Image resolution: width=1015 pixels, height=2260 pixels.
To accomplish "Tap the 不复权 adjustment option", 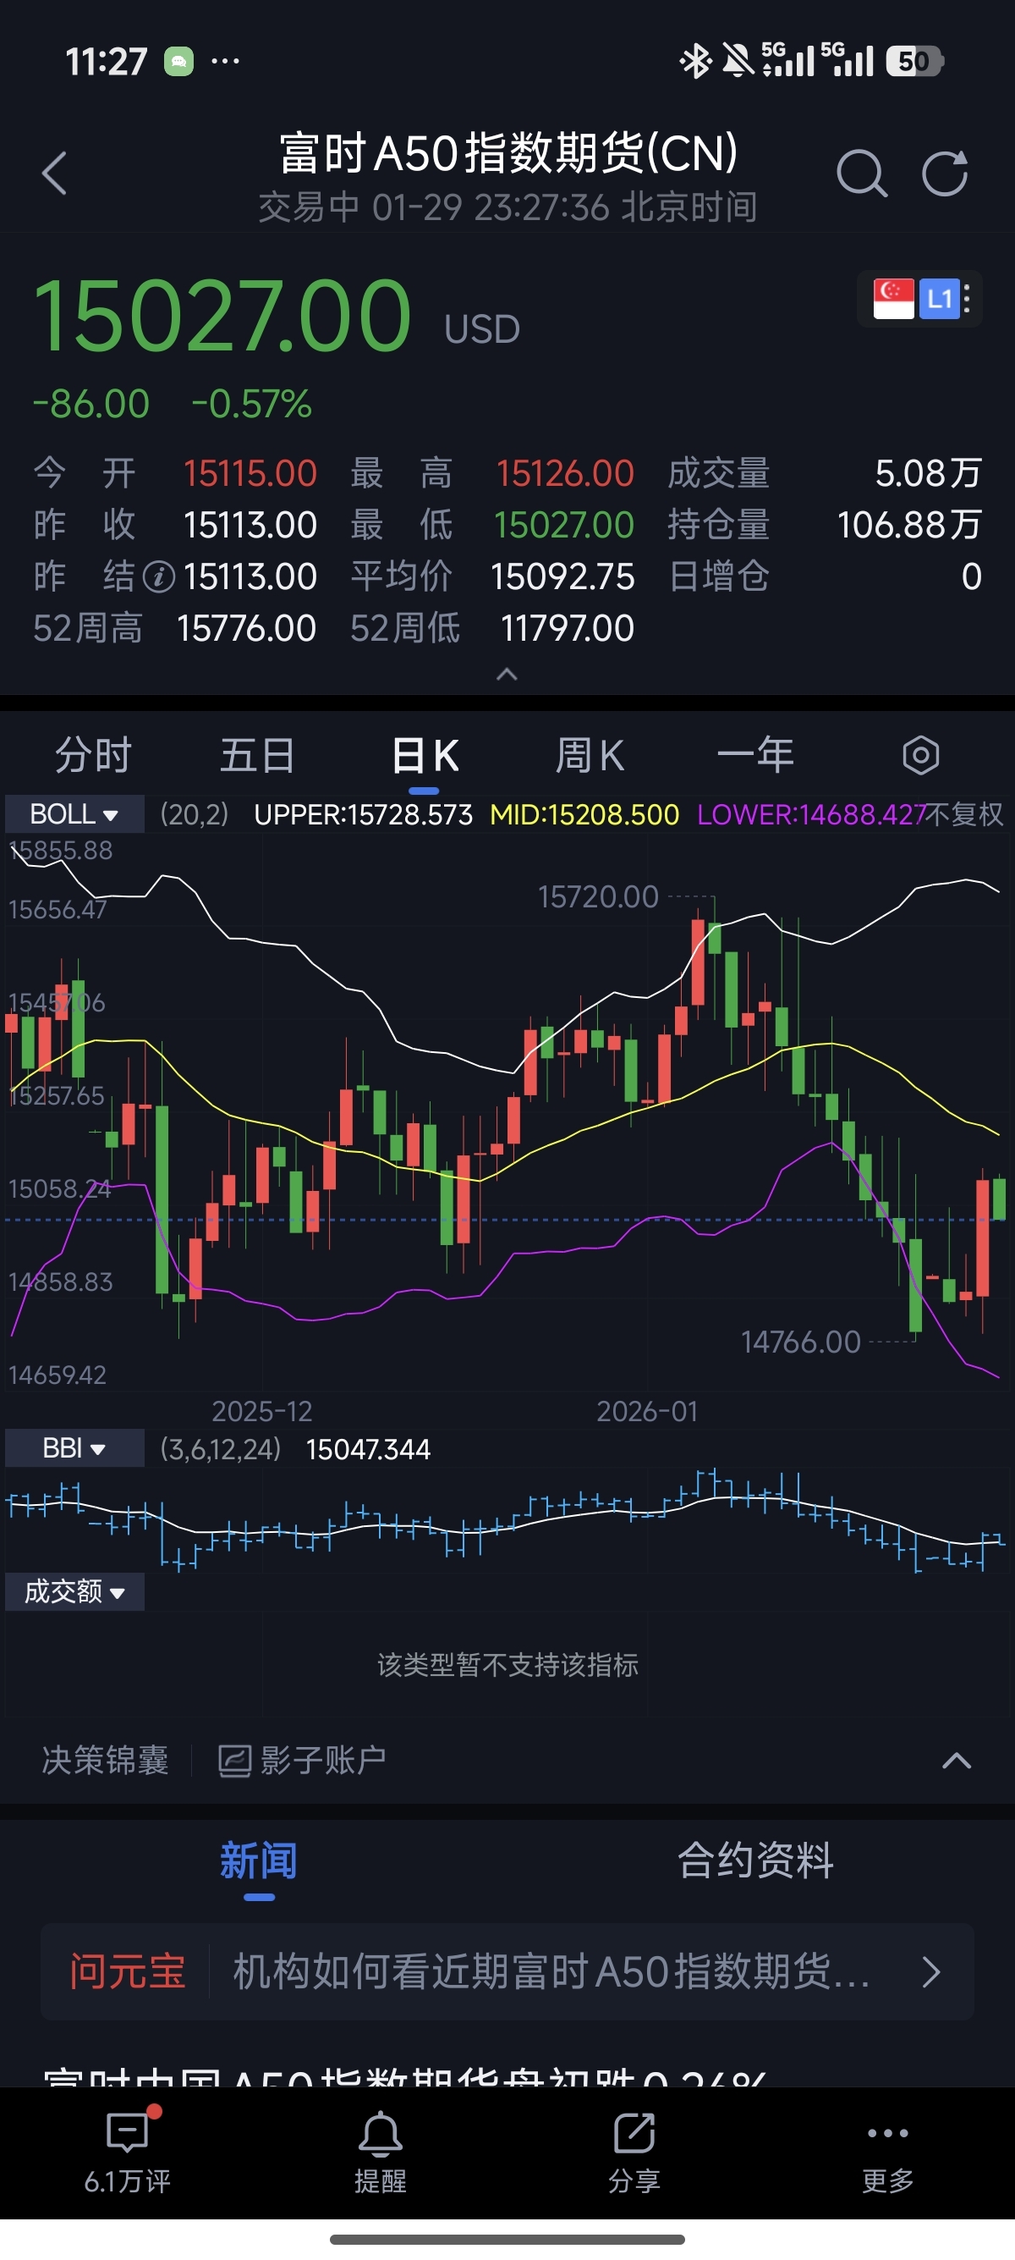I will [964, 814].
